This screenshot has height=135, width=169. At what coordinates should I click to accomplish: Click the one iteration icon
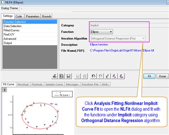pyautogui.click(x=114, y=76)
